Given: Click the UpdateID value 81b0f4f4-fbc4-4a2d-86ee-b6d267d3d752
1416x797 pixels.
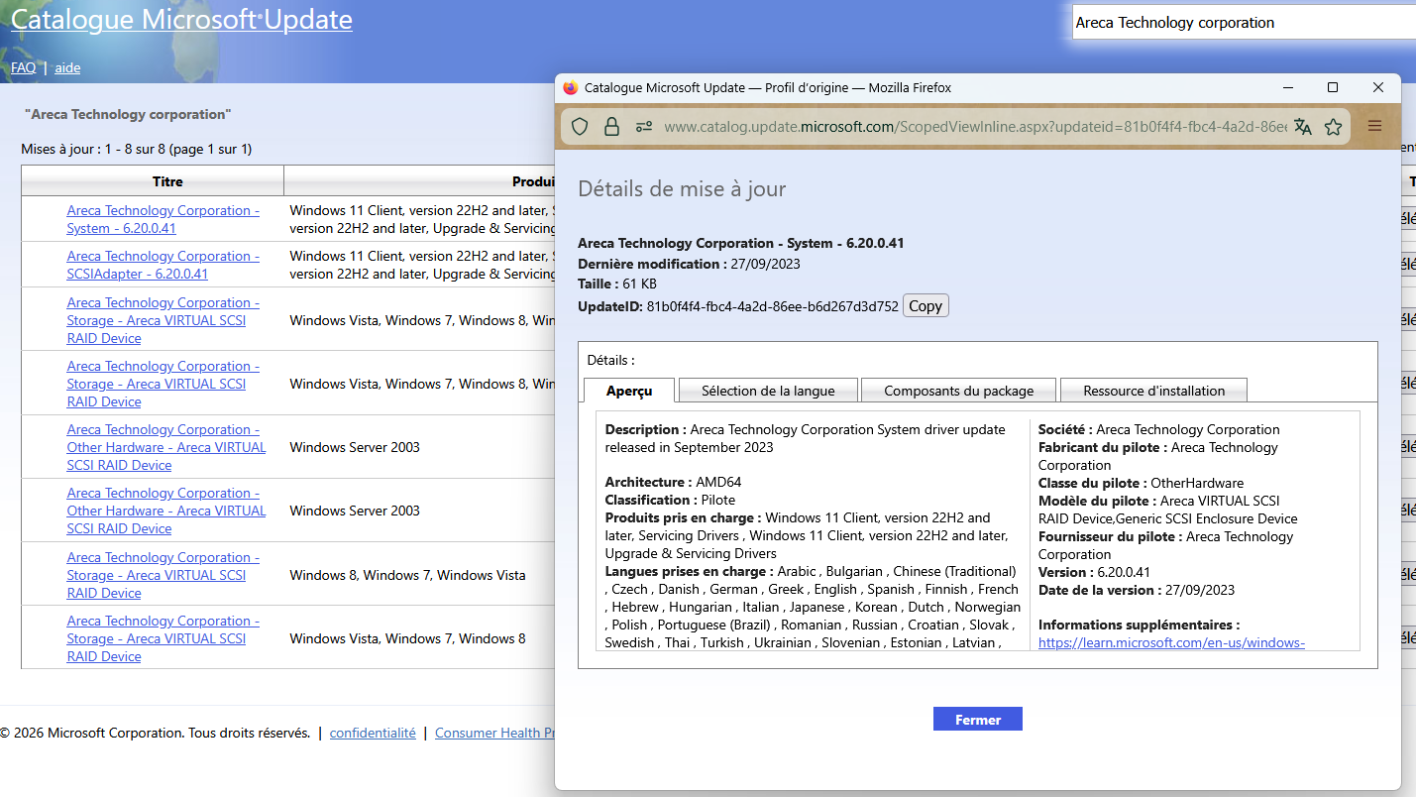Looking at the screenshot, I should click(772, 305).
